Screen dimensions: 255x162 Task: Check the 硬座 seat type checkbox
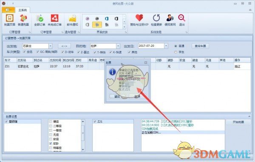[51, 122]
